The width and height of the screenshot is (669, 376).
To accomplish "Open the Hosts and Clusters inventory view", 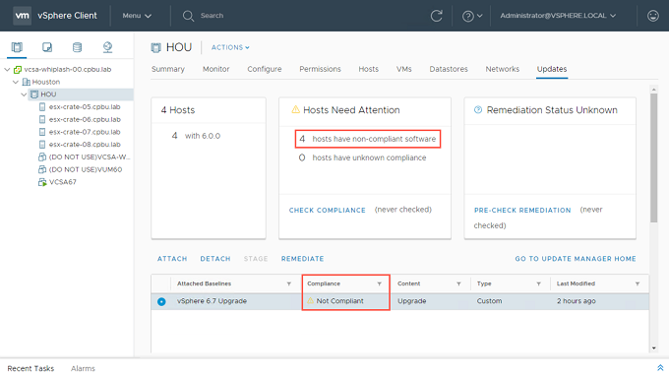I will point(17,47).
